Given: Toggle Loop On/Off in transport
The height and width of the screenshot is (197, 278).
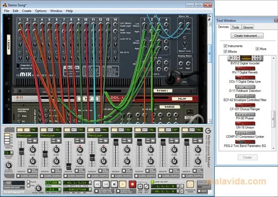Looking at the screenshot, I should [x=152, y=181].
